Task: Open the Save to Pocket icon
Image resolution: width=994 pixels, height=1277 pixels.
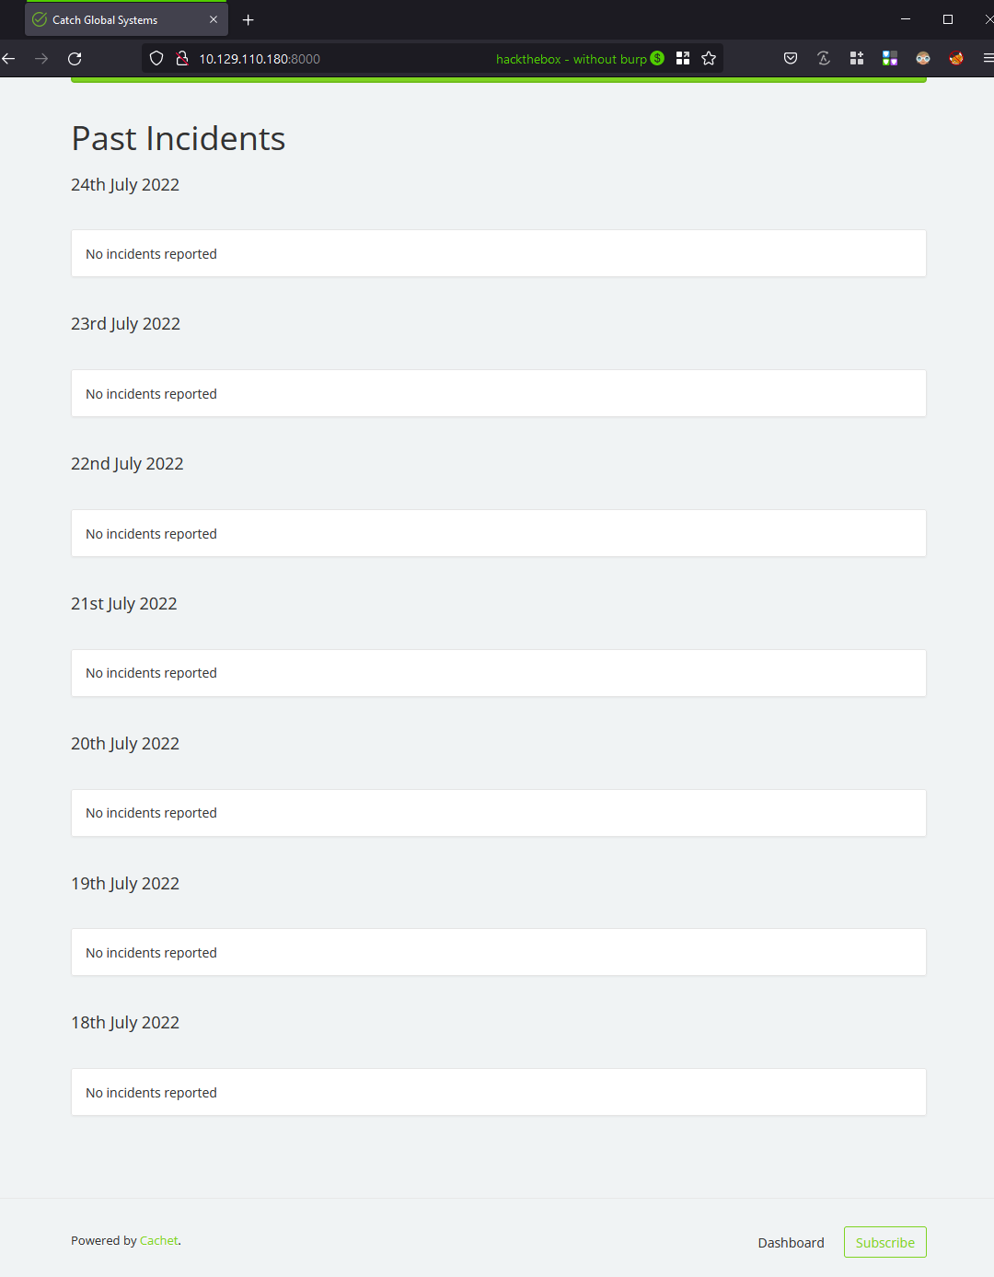Action: click(x=791, y=59)
